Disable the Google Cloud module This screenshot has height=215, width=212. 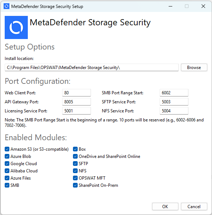pyautogui.click(x=7, y=164)
